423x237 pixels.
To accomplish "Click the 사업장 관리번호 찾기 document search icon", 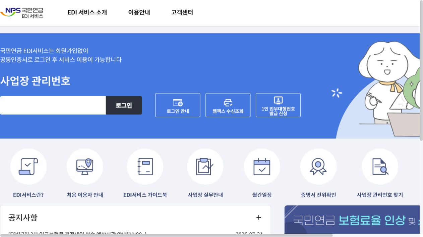I will (380, 167).
